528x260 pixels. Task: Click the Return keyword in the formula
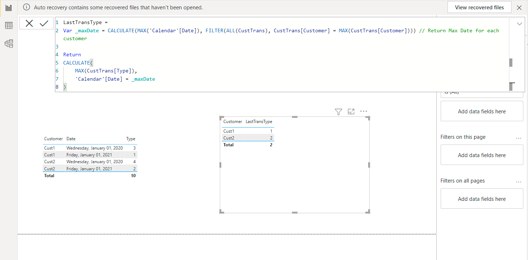72,55
